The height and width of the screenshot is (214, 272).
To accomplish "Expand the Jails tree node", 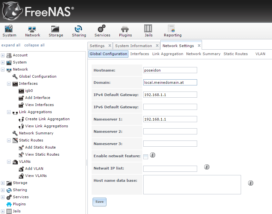I will click(x=3, y=211).
